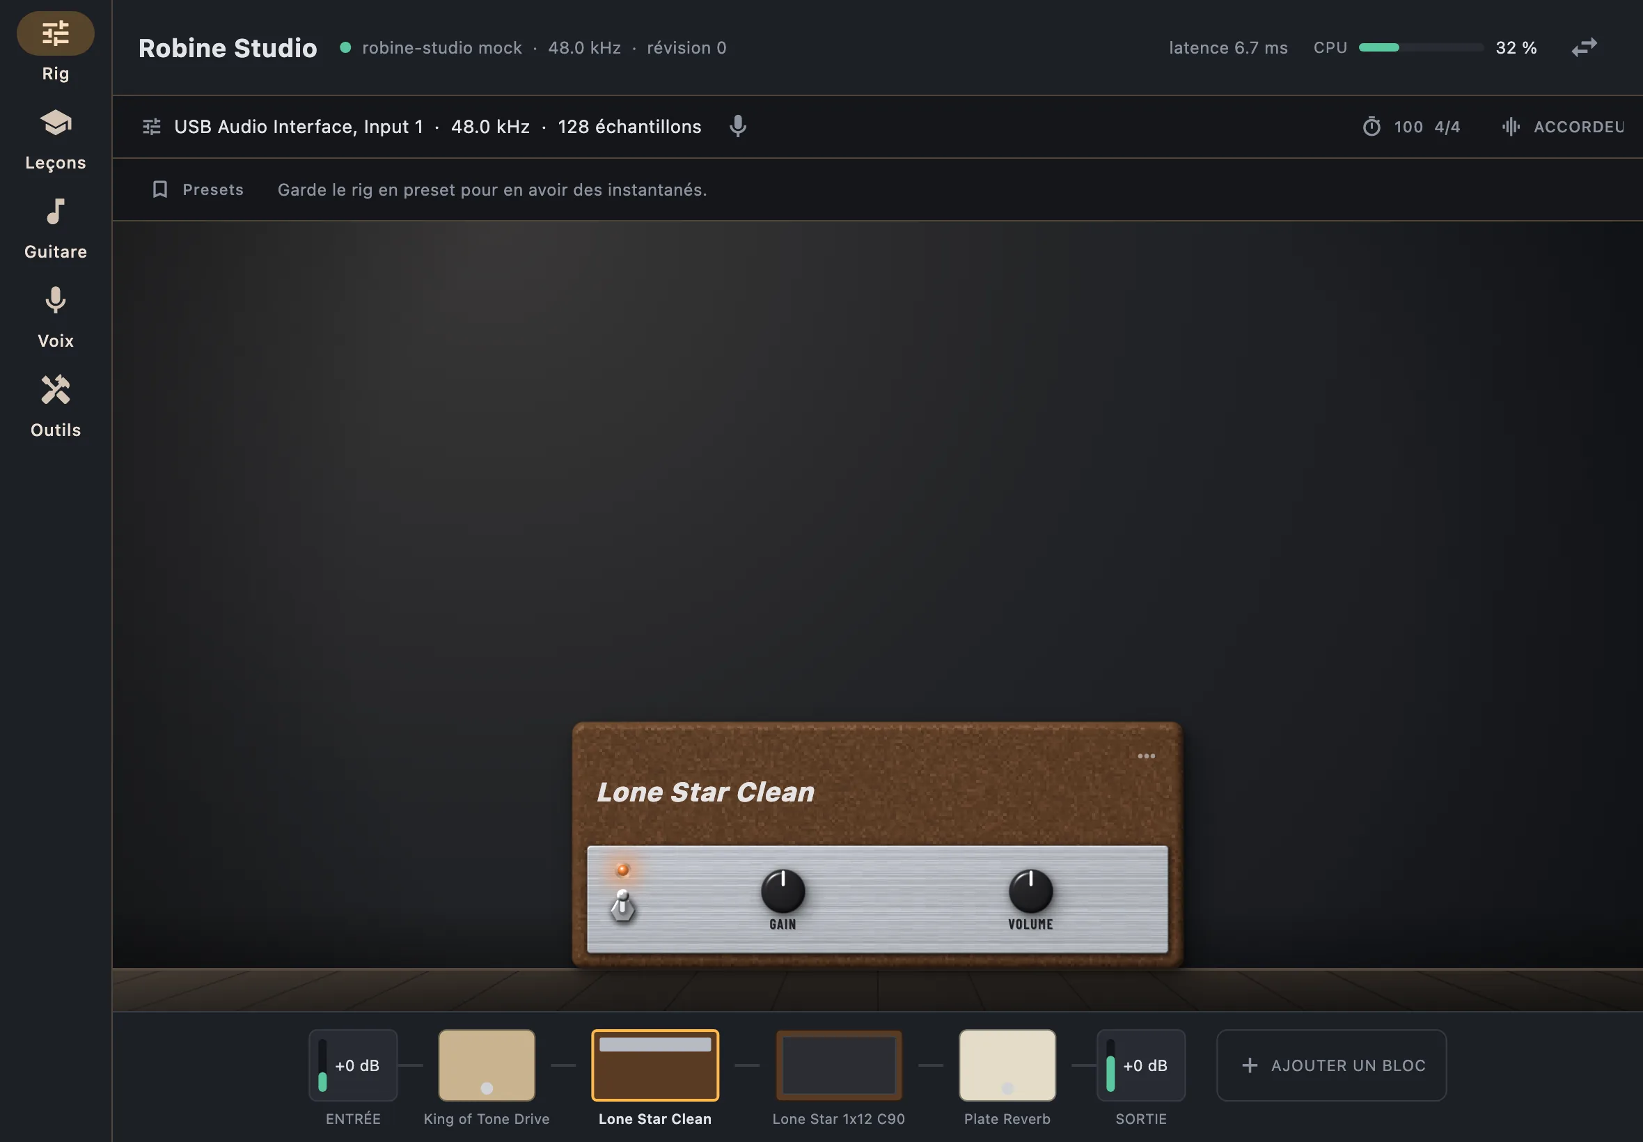This screenshot has height=1142, width=1643.
Task: Select the Lone Star 1x12 C90 cabinet block
Action: point(838,1065)
